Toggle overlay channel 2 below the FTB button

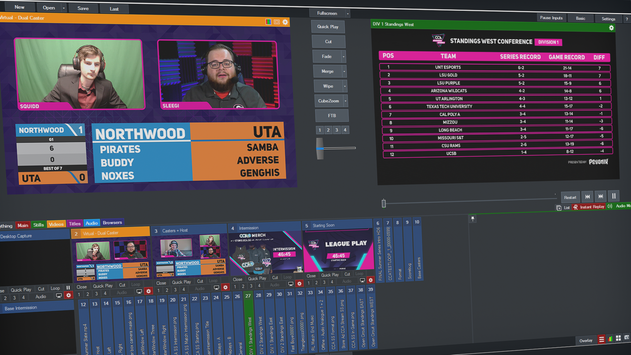point(328,130)
